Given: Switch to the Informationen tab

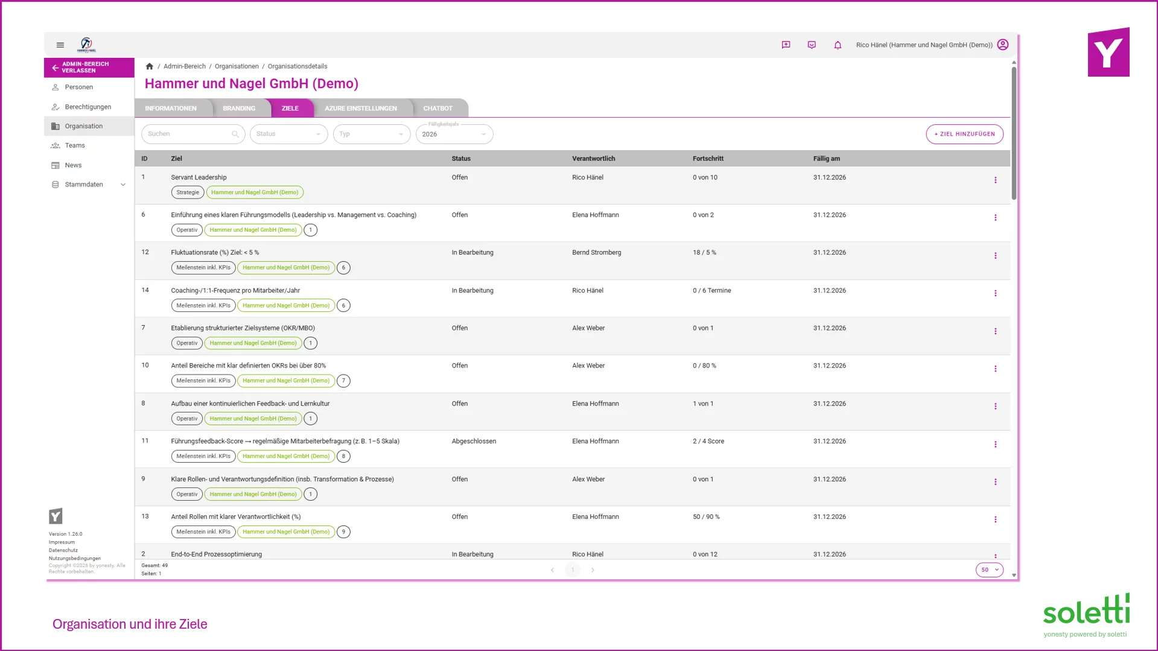Looking at the screenshot, I should tap(171, 109).
